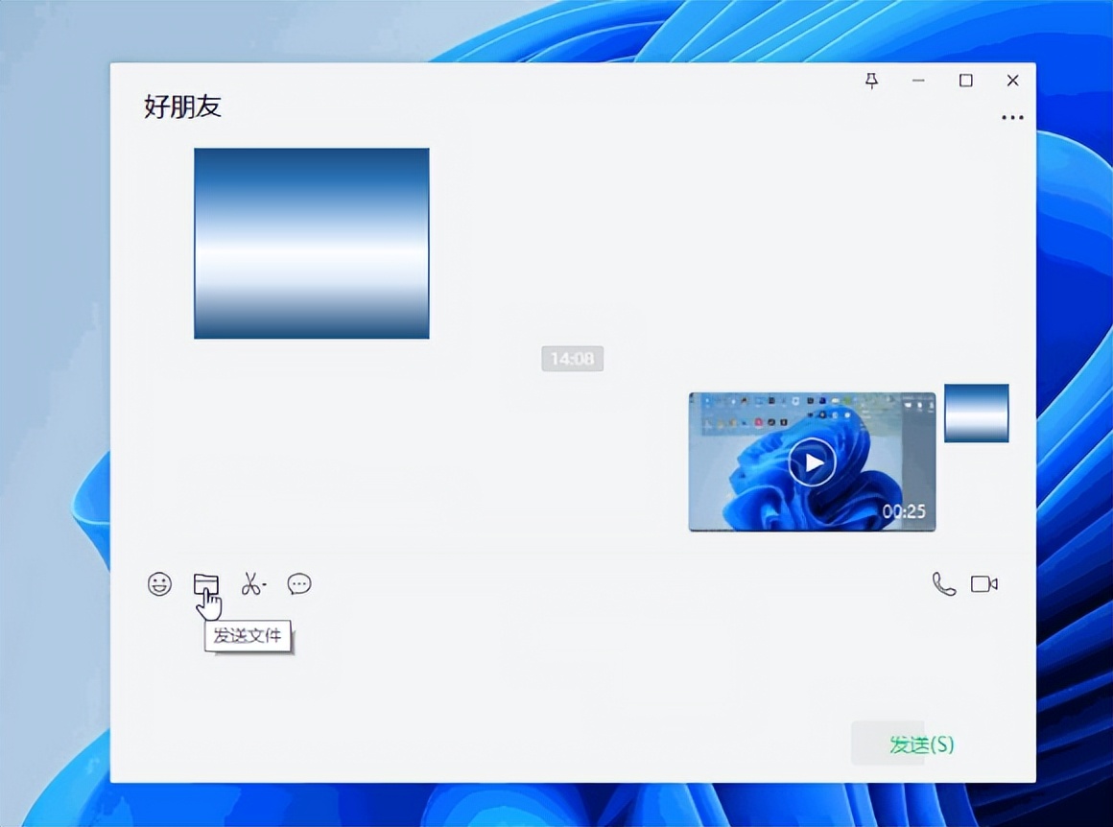Image resolution: width=1113 pixels, height=827 pixels.
Task: Open the chat history icon
Action: [x=299, y=584]
